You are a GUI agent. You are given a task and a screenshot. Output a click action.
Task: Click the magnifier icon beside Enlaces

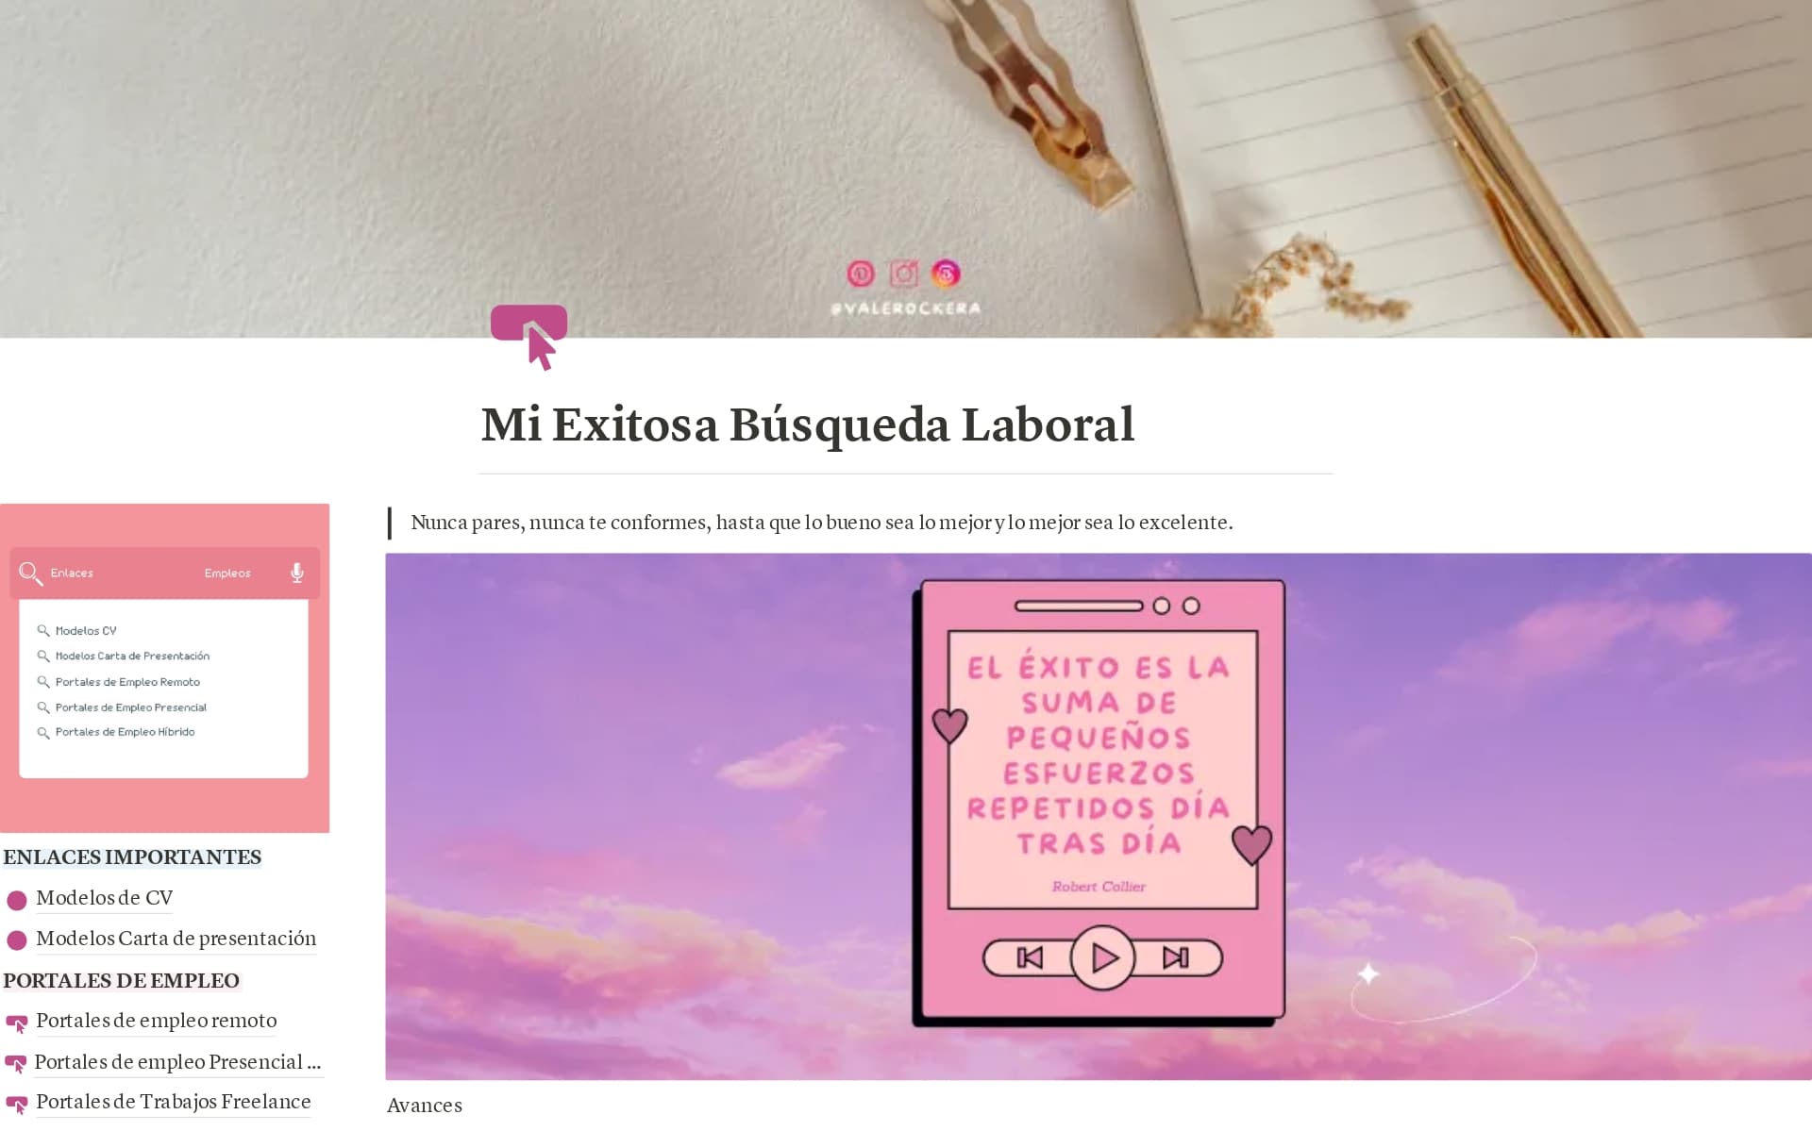coord(30,574)
